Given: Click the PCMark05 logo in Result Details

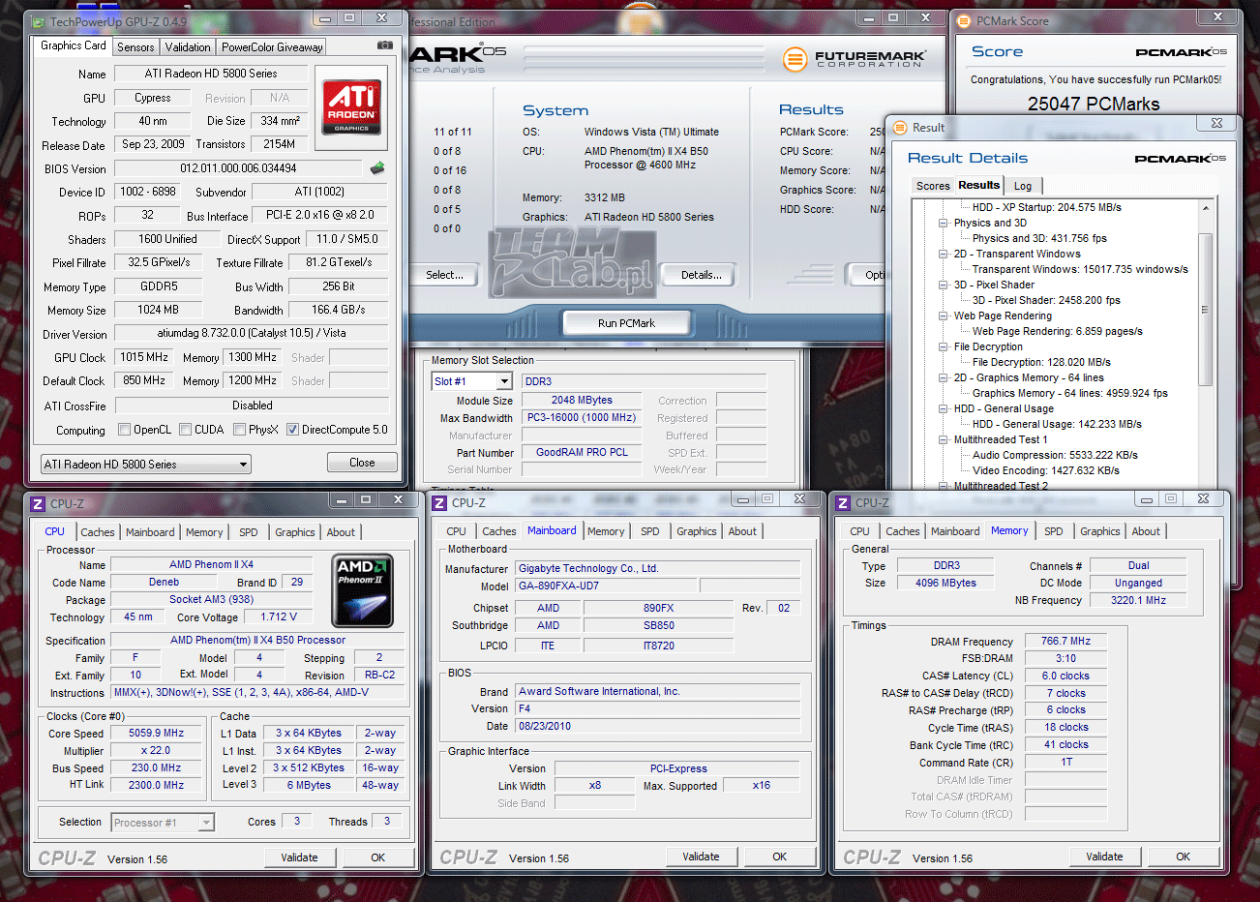Looking at the screenshot, I should coord(1181,159).
